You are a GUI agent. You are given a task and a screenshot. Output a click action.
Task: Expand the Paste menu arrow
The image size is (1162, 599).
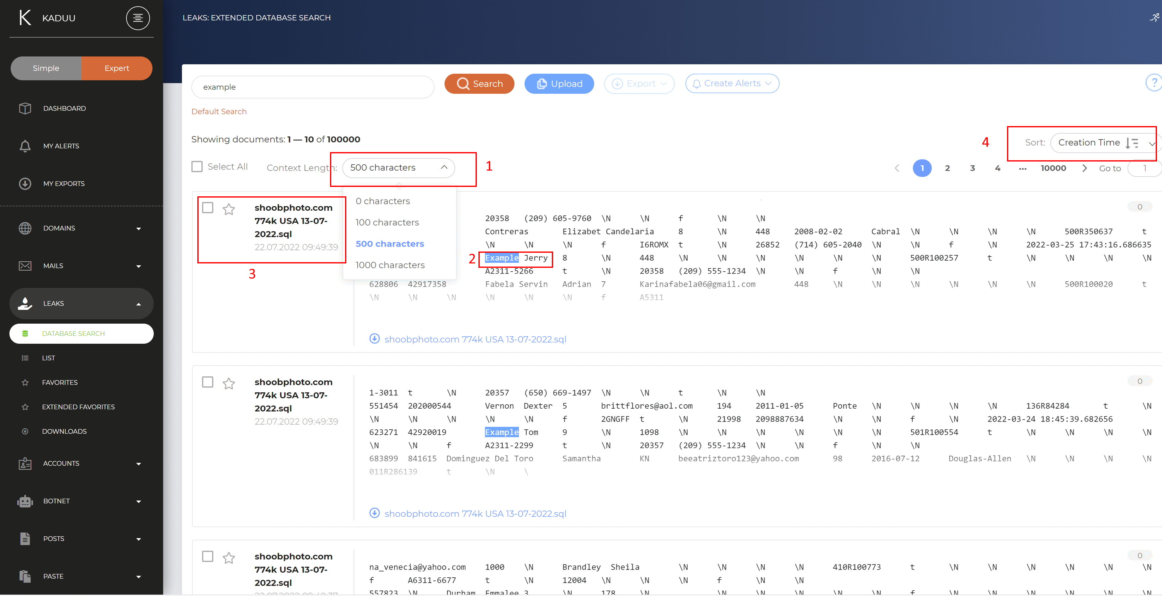point(138,576)
